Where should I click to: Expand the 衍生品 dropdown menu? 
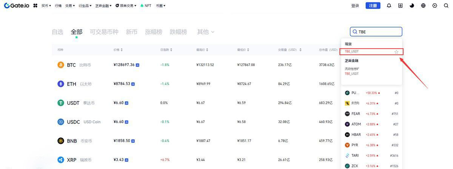tap(85, 6)
